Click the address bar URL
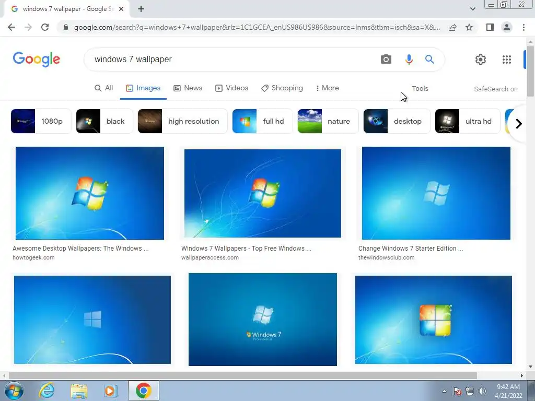The width and height of the screenshot is (535, 401). tap(257, 27)
